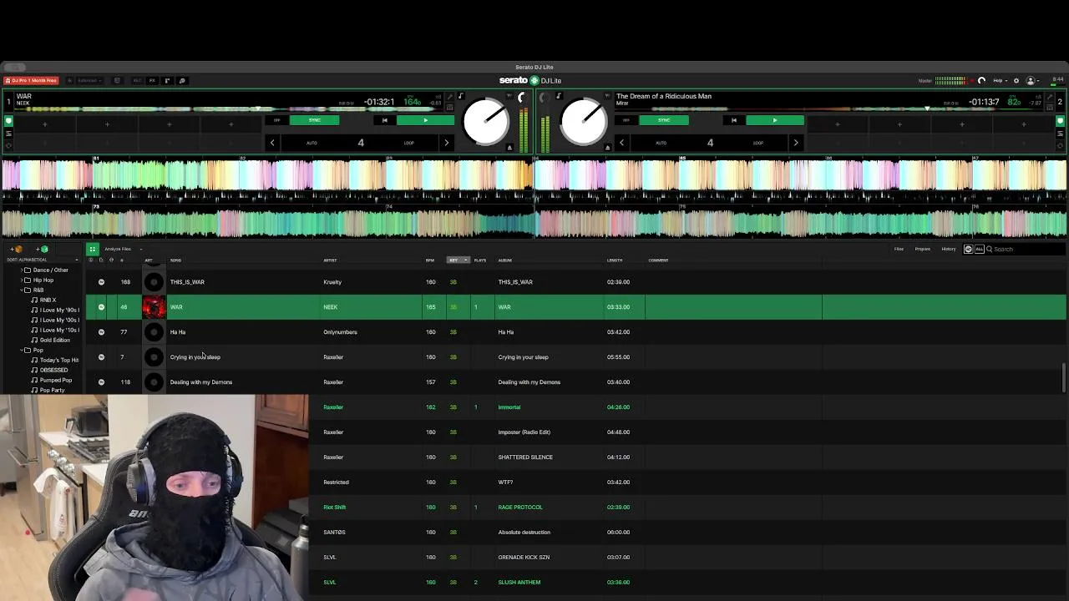Image resolution: width=1069 pixels, height=601 pixels.
Task: Eject the track from deck 2
Action: coord(607,148)
